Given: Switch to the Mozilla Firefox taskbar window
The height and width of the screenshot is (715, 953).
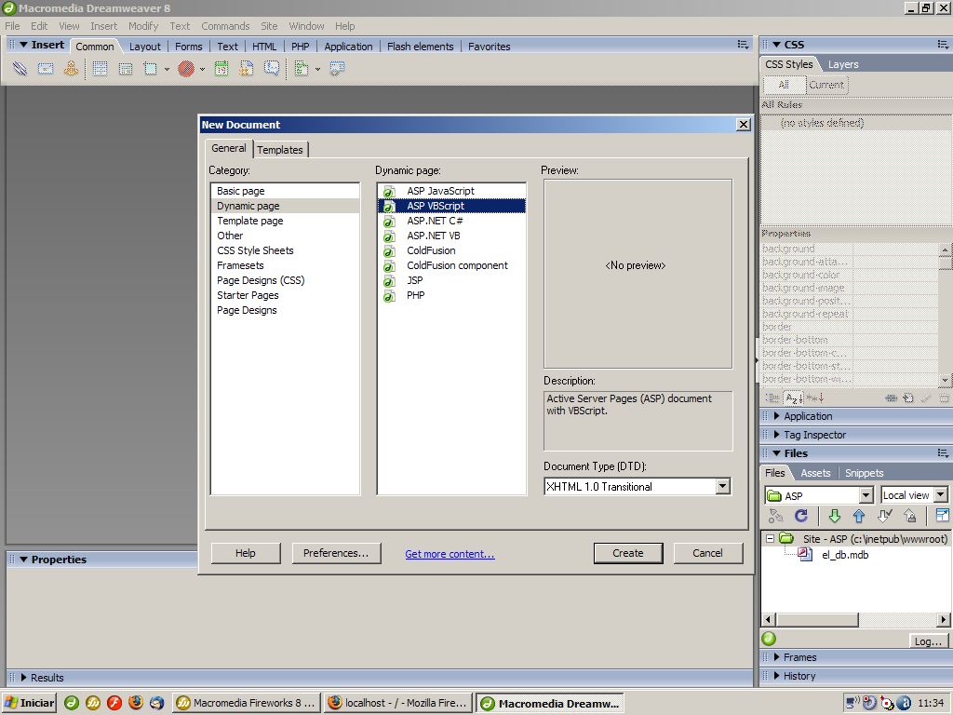Looking at the screenshot, I should pos(398,703).
